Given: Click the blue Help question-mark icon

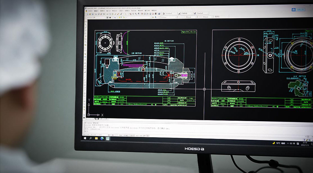Looking at the screenshot, I should click(x=159, y=14).
